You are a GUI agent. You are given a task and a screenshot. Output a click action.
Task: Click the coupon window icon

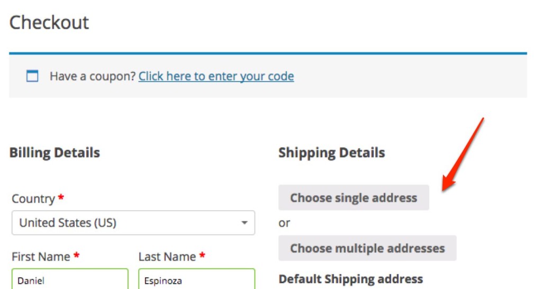click(32, 76)
